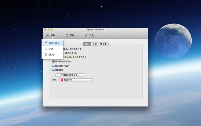Open the 工具 wrench tools icon
The height and width of the screenshot is (126, 201).
[x=86, y=36]
